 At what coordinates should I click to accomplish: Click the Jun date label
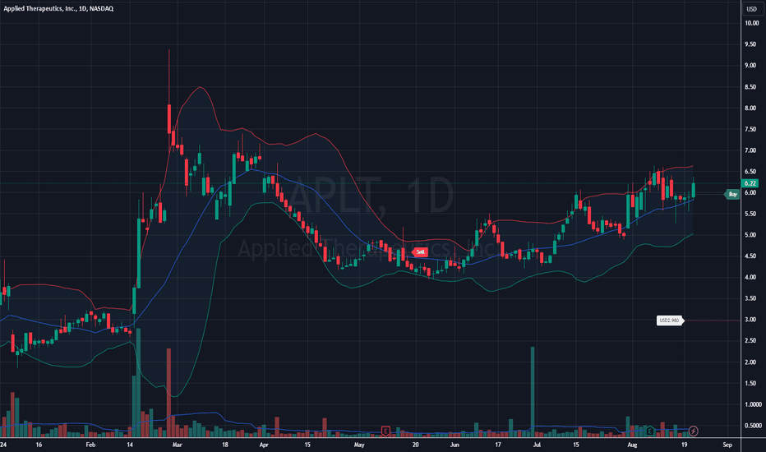pyautogui.click(x=455, y=445)
